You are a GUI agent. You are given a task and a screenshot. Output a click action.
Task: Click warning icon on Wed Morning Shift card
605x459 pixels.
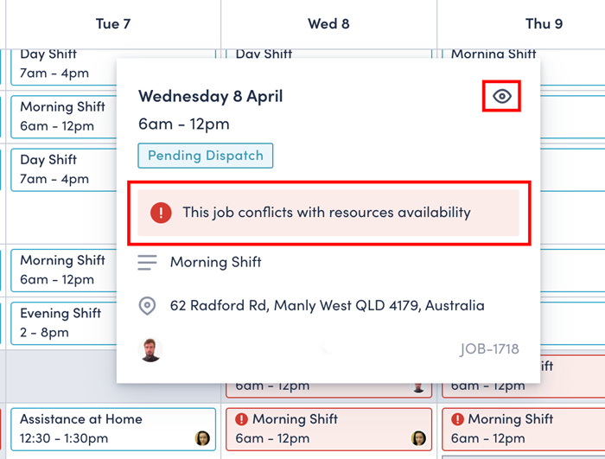(241, 419)
